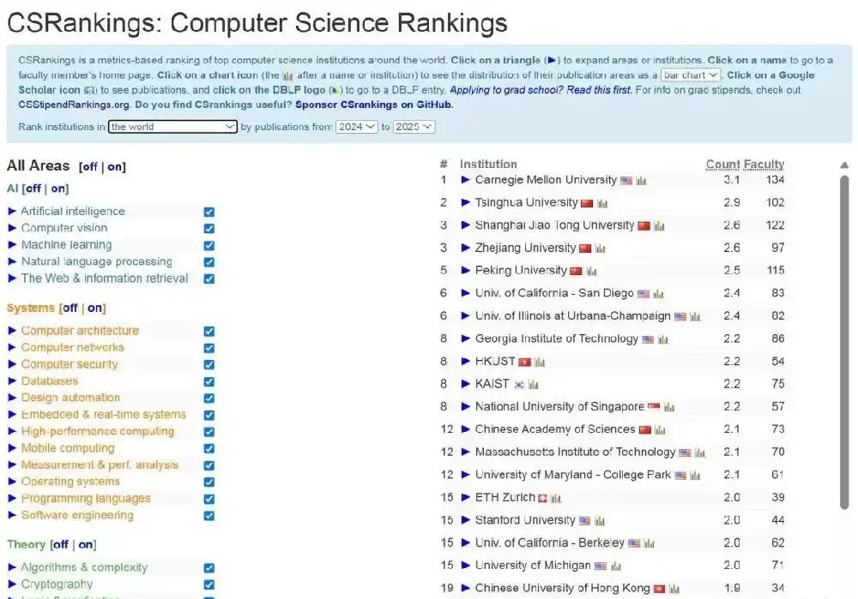Open the Chinese University of Hong Kong chart icon
Screen dimensions: 858x599
(x=674, y=590)
